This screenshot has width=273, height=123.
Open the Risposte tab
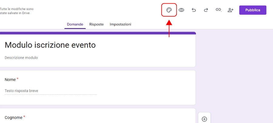tap(96, 24)
